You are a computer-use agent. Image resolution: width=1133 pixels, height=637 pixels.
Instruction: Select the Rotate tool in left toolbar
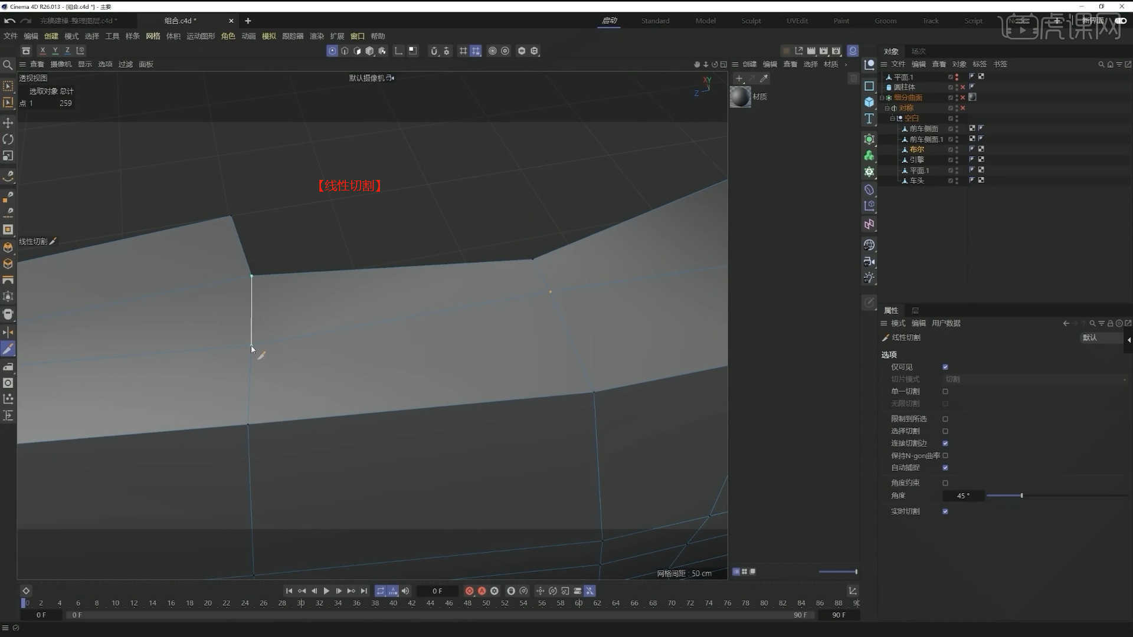(x=8, y=139)
